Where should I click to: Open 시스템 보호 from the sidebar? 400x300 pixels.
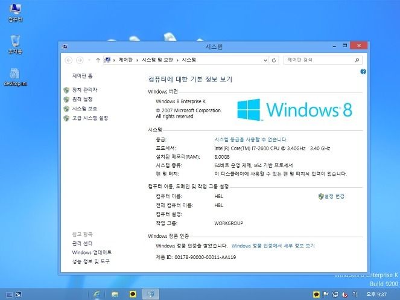coord(84,109)
